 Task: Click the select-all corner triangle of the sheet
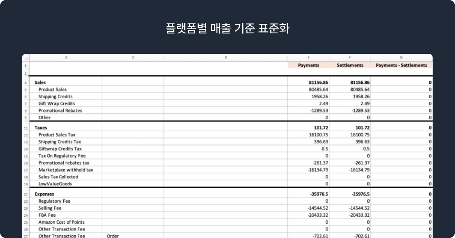26,58
